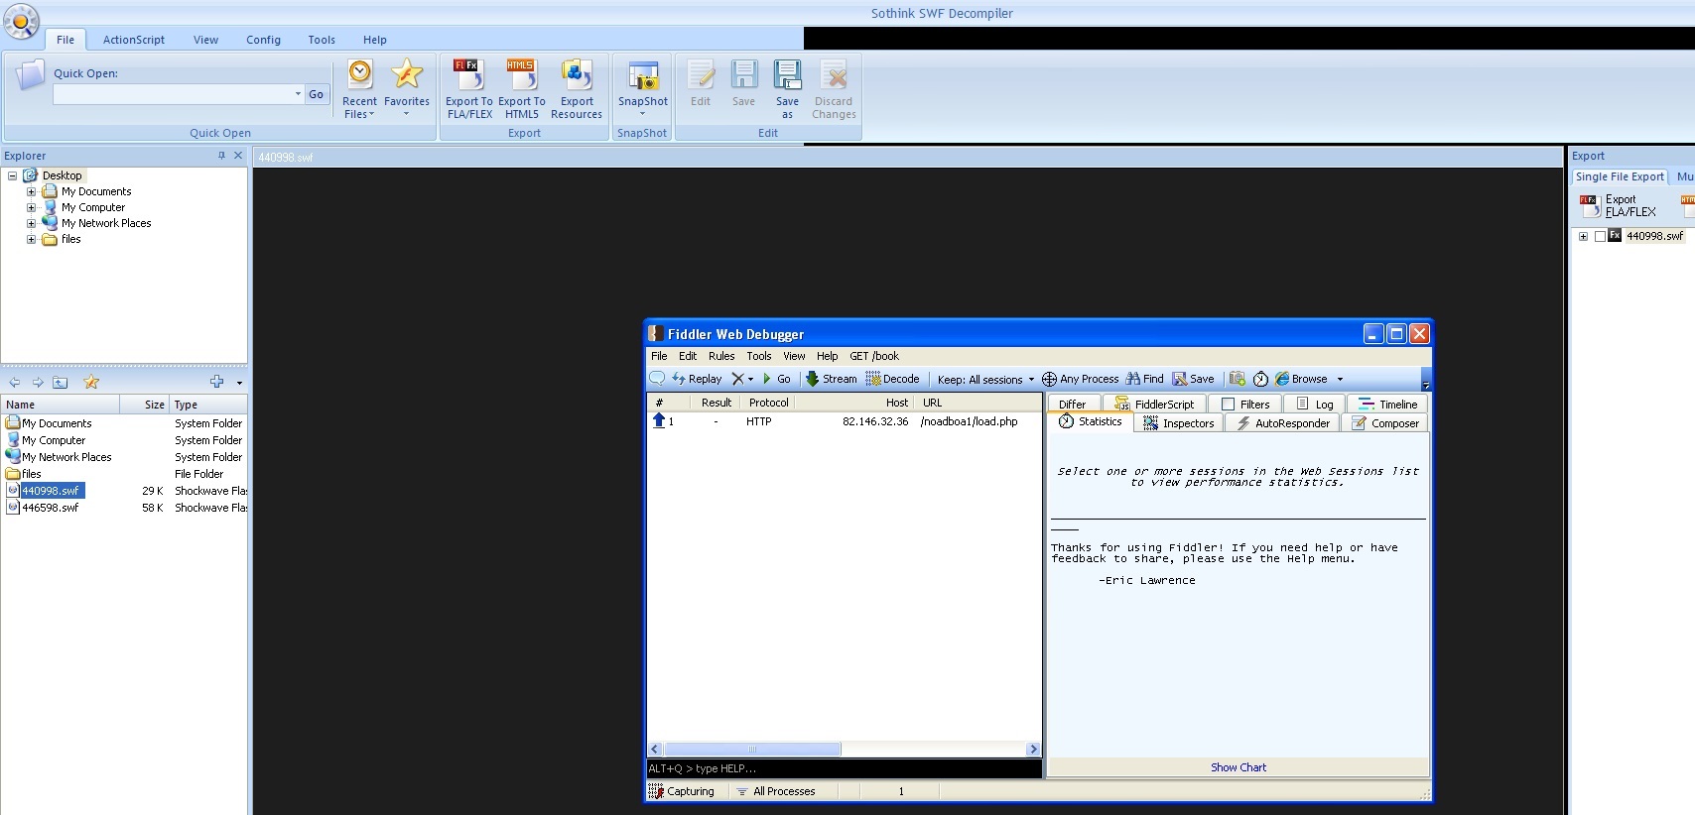Screen dimensions: 1695x815
Task: Click camera screenshot icon in Fiddler toolbar
Action: tap(1237, 379)
